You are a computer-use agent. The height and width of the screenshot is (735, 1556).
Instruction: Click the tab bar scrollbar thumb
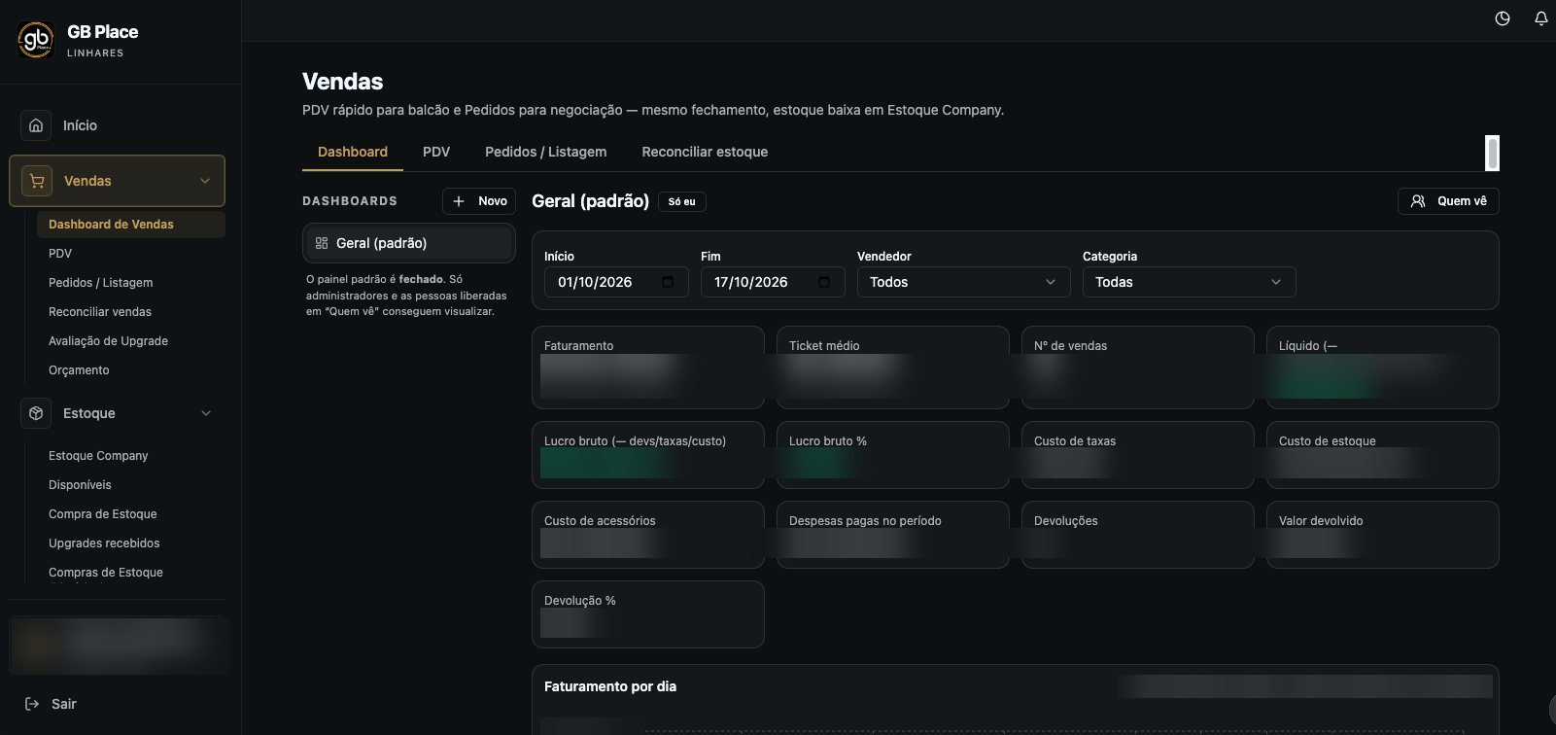(x=1493, y=153)
